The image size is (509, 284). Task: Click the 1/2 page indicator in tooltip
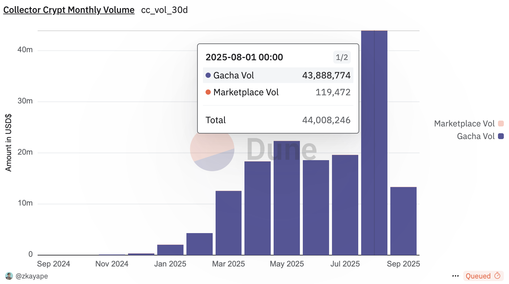click(x=342, y=57)
